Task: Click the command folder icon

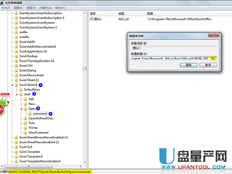Action: coord(30,114)
